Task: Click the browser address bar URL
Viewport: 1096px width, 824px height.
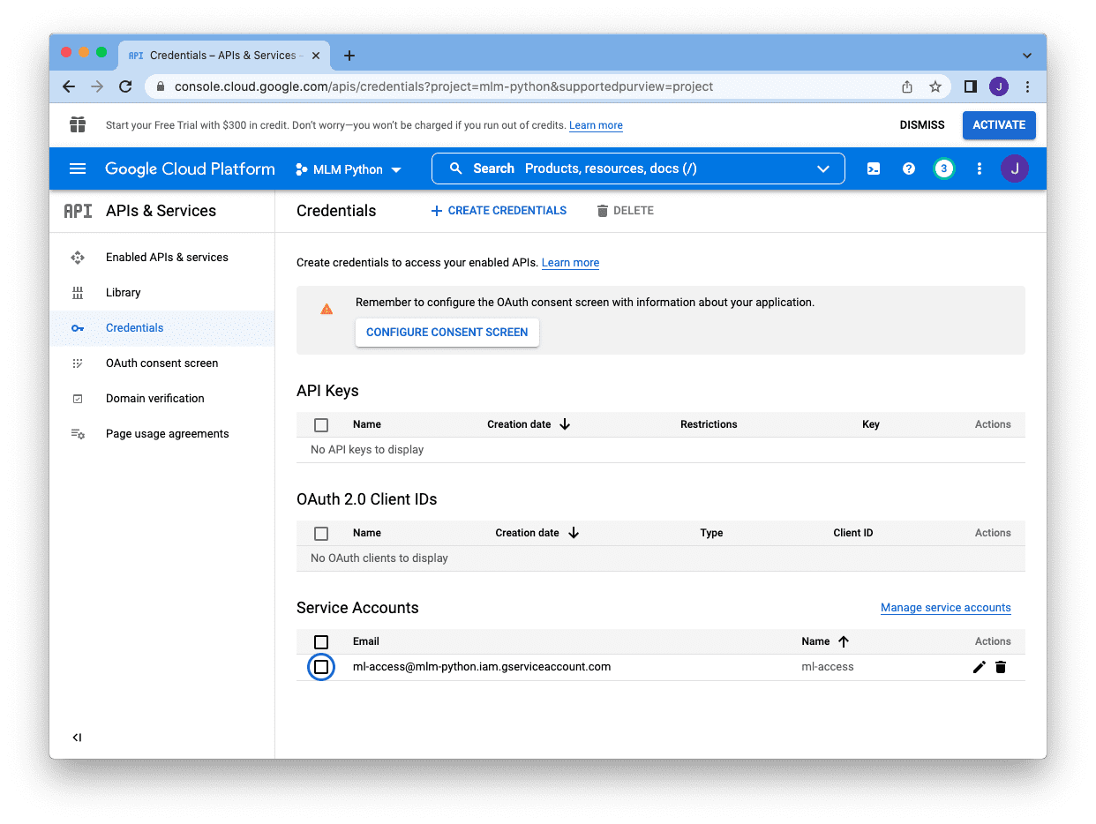Action: click(444, 86)
